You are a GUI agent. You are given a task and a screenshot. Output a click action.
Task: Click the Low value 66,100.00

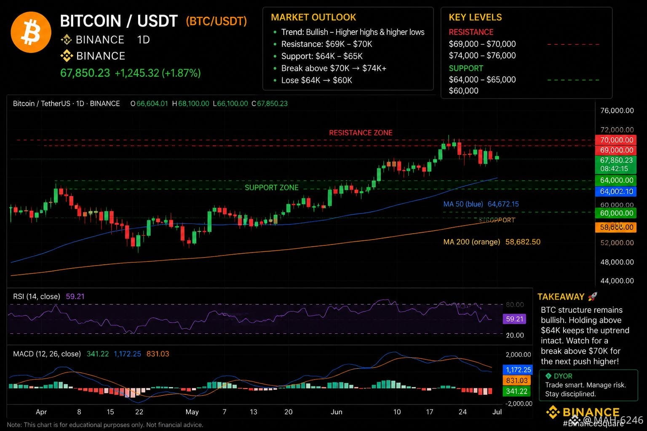click(233, 104)
